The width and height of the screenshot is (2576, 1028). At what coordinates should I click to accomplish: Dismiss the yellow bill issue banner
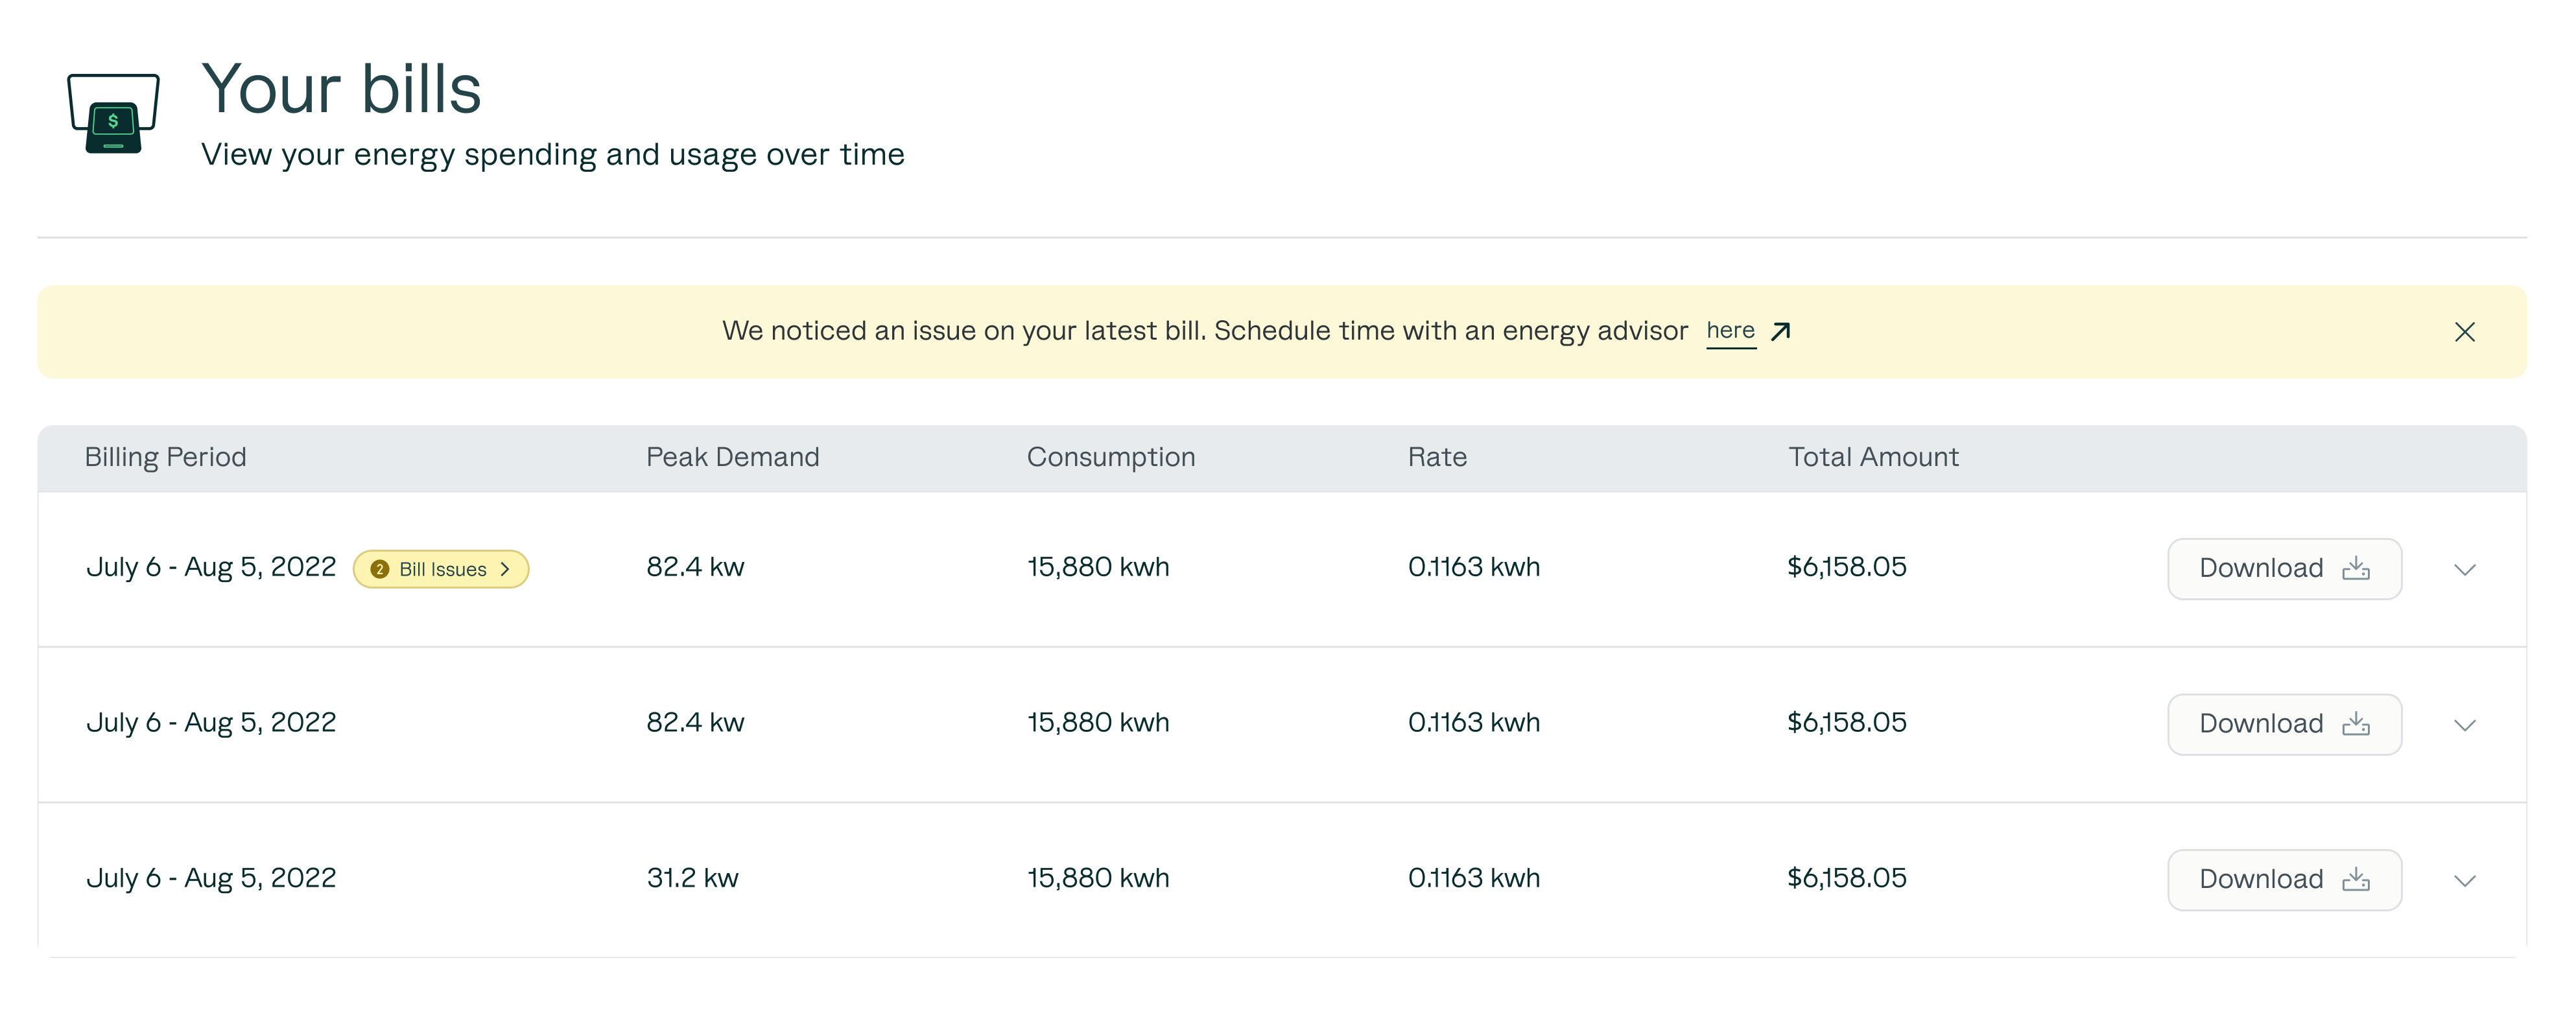coord(2464,332)
